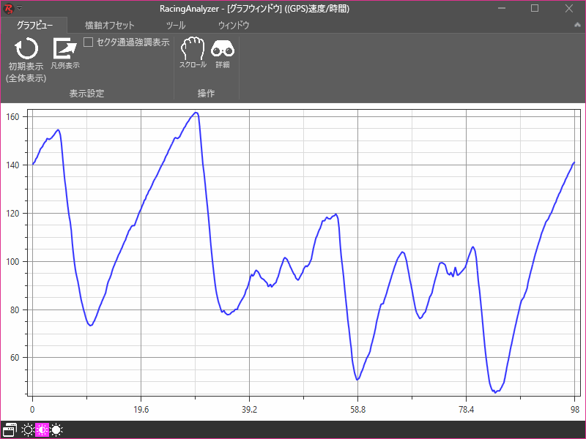Click the 凡例表示 legend display icon
Viewport: 586px width, 439px height.
click(x=65, y=49)
